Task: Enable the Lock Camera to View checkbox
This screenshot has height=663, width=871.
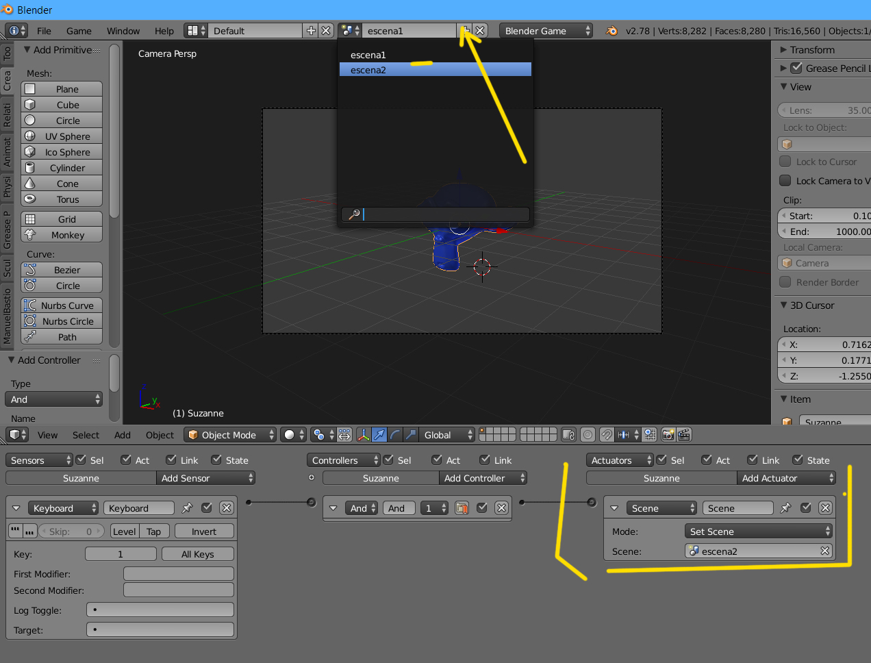Action: click(785, 181)
